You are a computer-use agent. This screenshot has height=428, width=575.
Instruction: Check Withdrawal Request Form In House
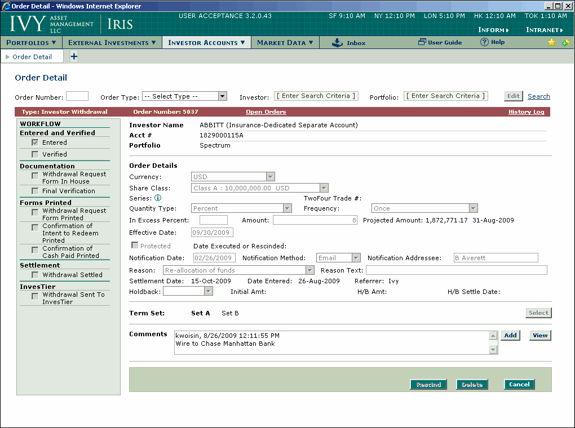[x=35, y=176]
